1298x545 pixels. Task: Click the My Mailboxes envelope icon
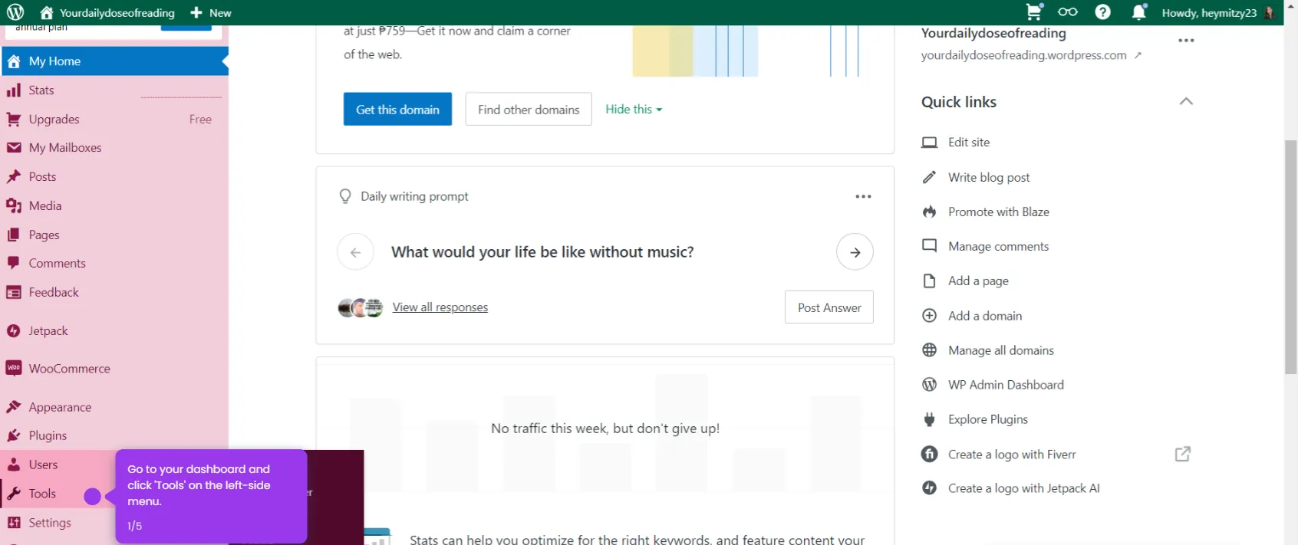pyautogui.click(x=14, y=148)
